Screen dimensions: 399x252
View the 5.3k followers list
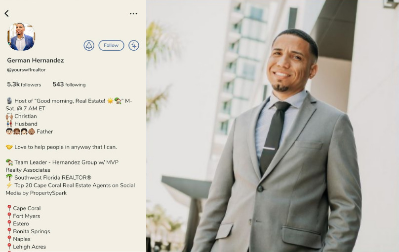pos(24,85)
